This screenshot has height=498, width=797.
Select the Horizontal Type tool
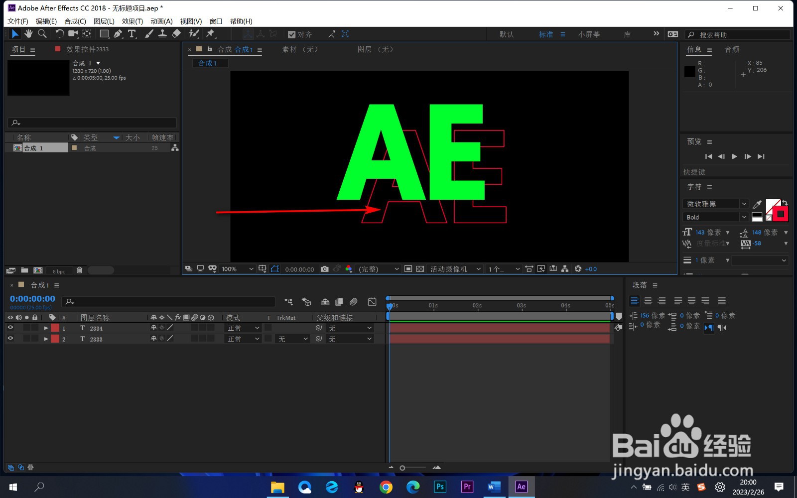tap(132, 34)
